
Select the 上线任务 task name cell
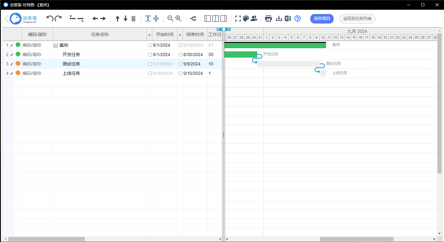[100, 73]
